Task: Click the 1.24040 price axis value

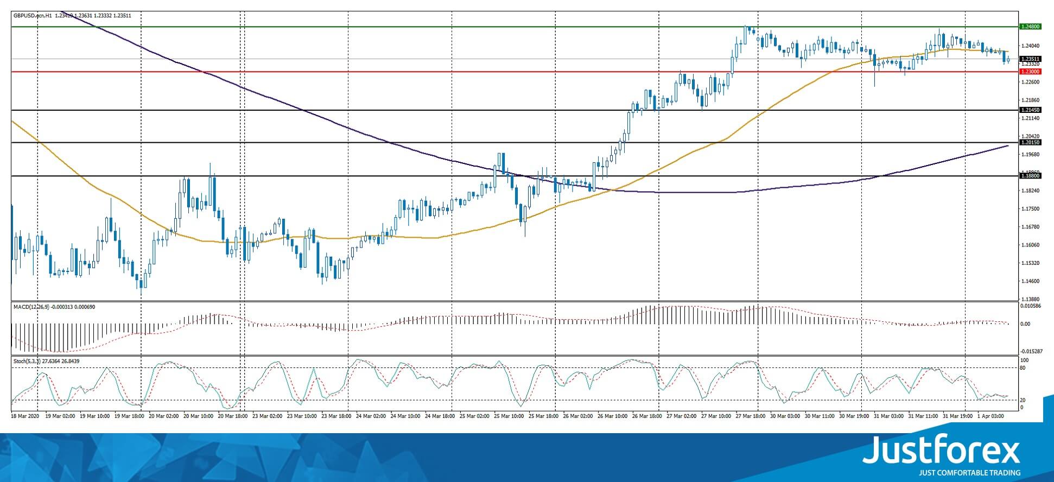Action: click(1031, 46)
